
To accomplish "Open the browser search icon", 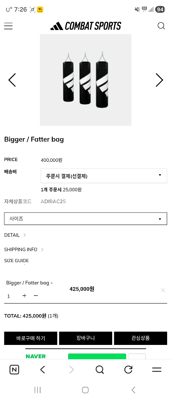I will point(100,370).
